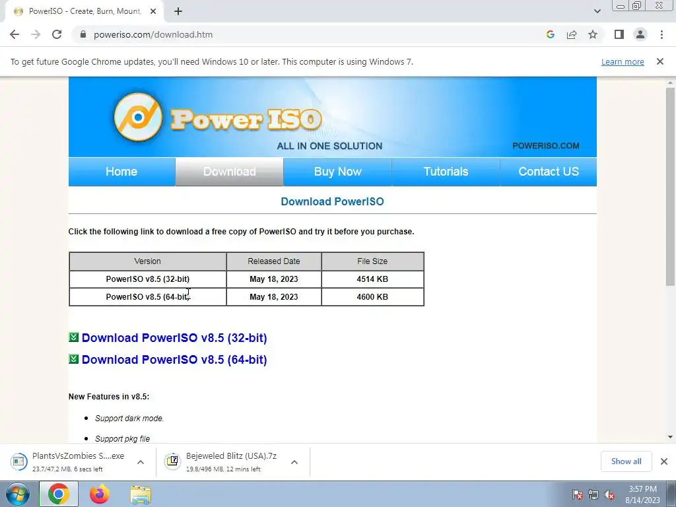
Task: Click the PowerISO v8.5 (64-bit) table cell
Action: 148,296
